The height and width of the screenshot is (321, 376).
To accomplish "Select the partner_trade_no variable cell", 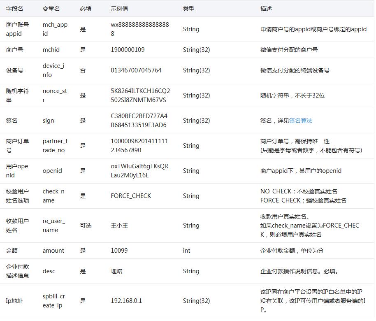I will pyautogui.click(x=55, y=146).
